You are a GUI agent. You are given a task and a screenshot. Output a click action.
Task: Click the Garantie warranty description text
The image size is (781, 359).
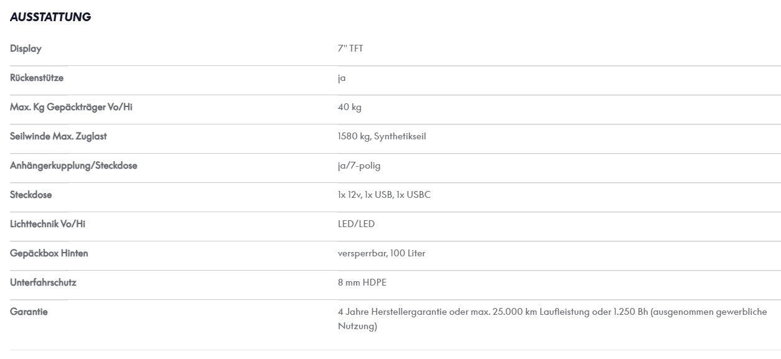[x=553, y=319]
